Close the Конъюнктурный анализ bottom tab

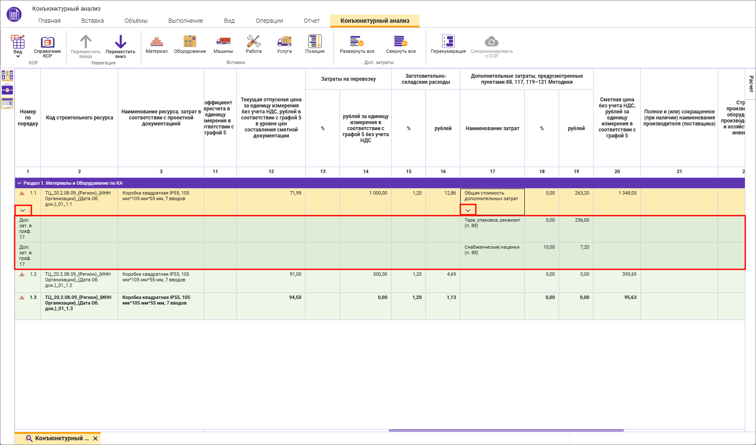[x=95, y=439]
